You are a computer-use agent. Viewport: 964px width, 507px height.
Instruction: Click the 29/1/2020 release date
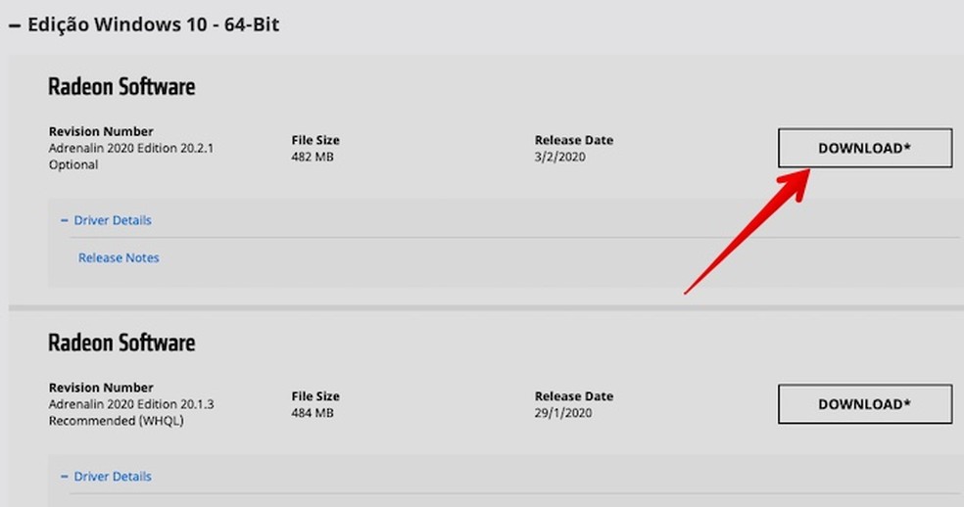(563, 413)
